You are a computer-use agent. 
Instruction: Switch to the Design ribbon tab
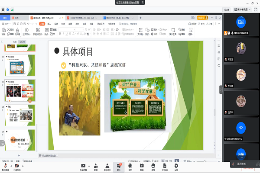(56, 24)
